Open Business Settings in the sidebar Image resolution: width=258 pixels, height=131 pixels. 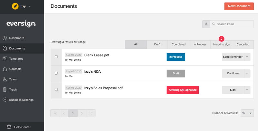22,100
